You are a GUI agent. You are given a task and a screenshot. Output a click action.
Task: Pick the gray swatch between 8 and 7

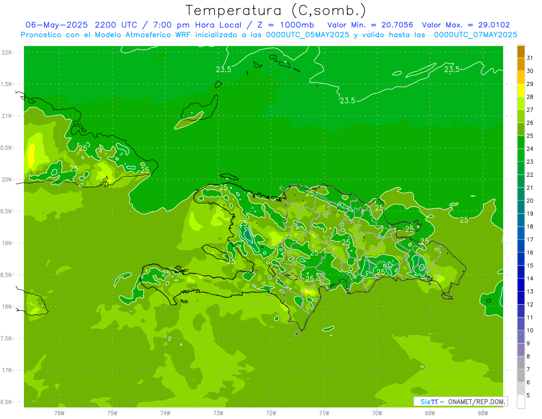(x=521, y=363)
